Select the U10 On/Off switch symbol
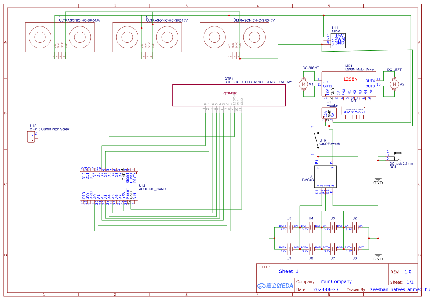435x300 pixels. (317, 140)
